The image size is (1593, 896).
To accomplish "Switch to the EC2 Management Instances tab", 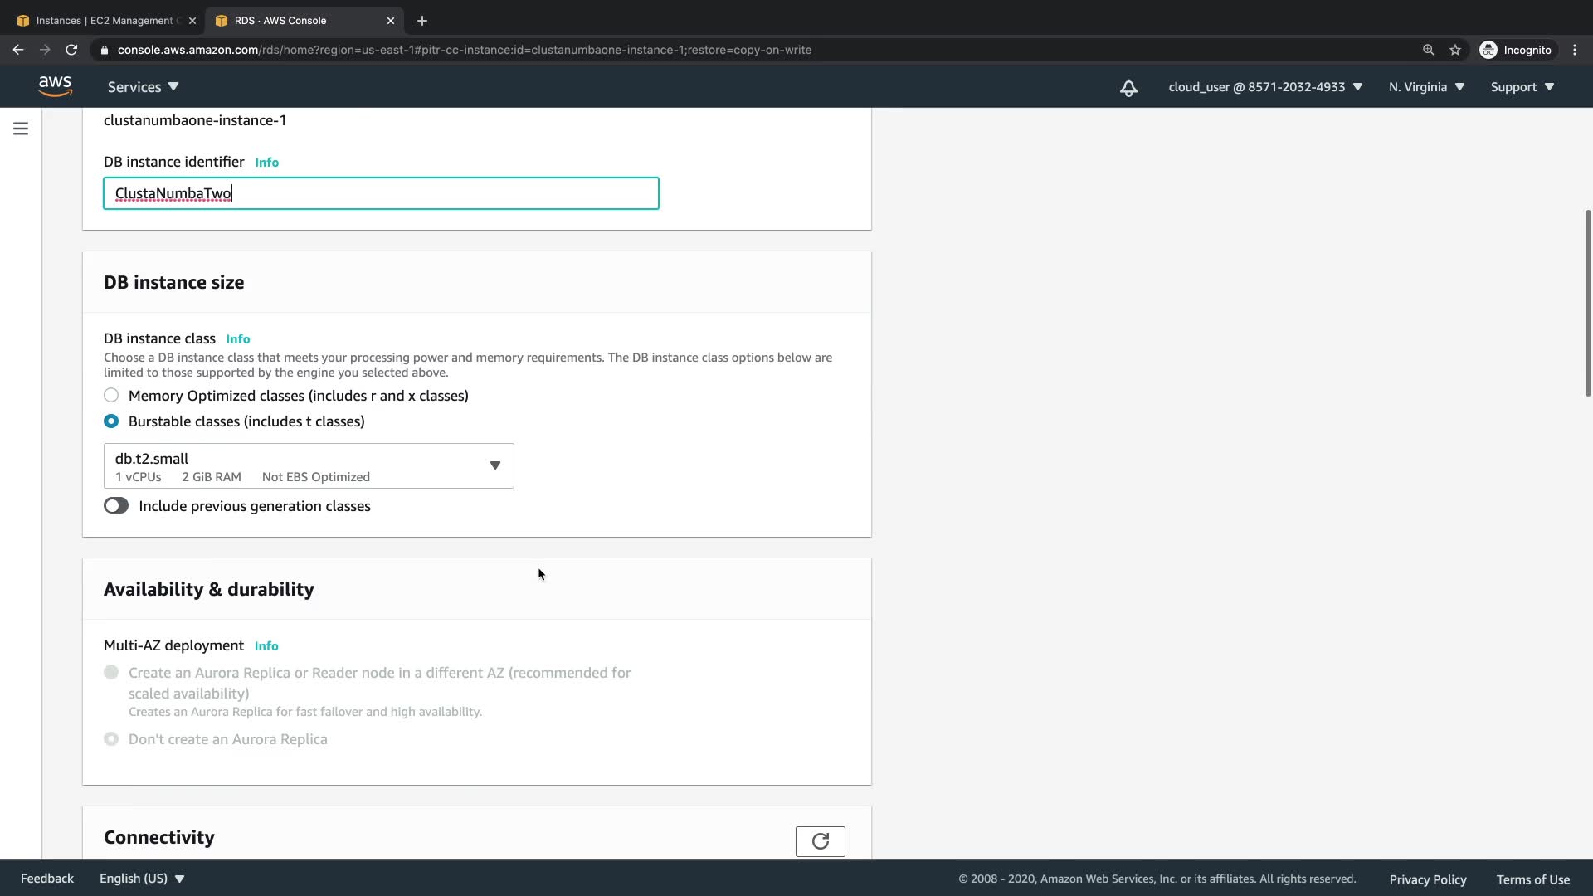I will 104,21.
